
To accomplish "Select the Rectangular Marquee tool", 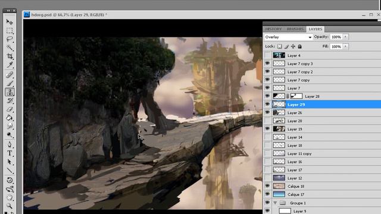I will pos(10,30).
